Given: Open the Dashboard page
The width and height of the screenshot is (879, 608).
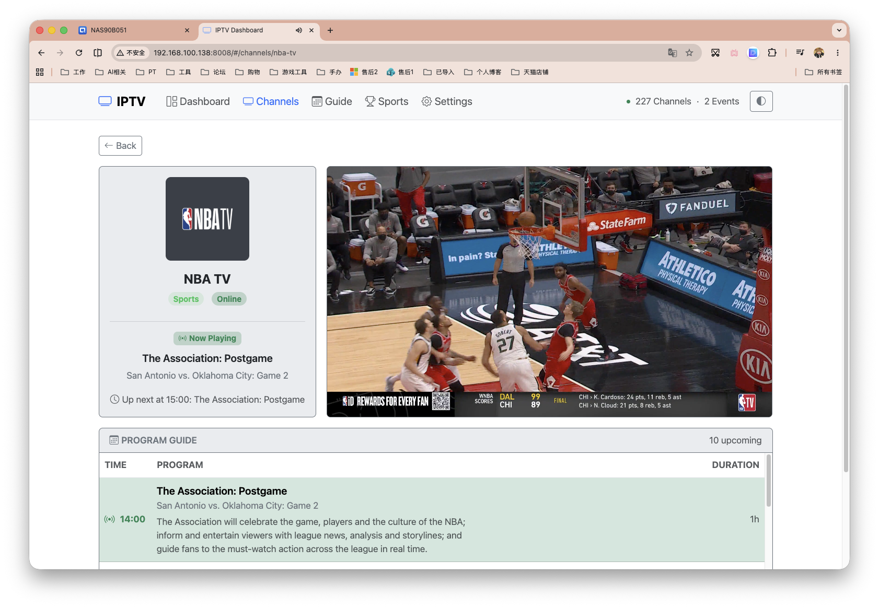Looking at the screenshot, I should 198,101.
